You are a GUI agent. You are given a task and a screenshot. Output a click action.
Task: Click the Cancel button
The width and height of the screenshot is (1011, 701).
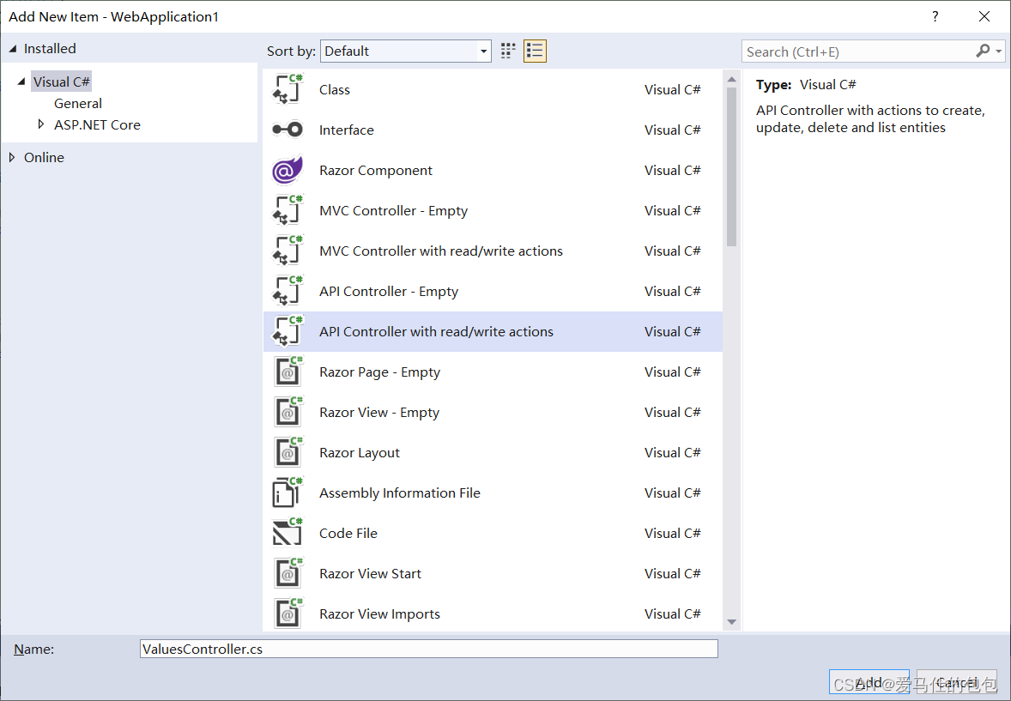pyautogui.click(x=957, y=682)
